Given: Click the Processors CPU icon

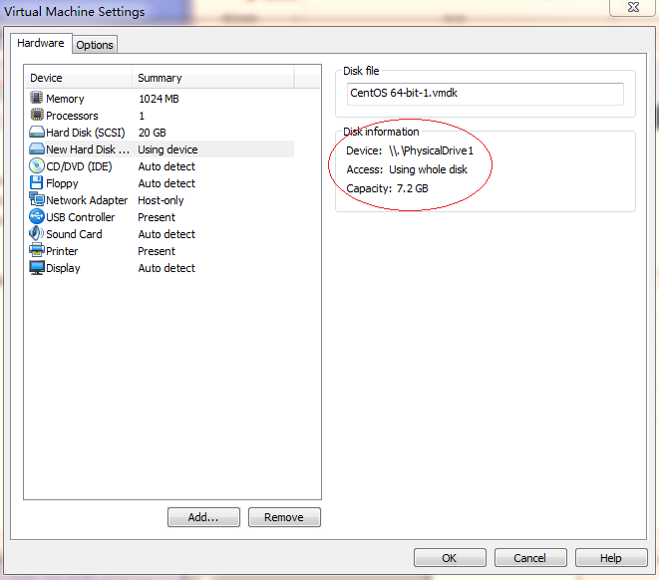Looking at the screenshot, I should pos(37,115).
